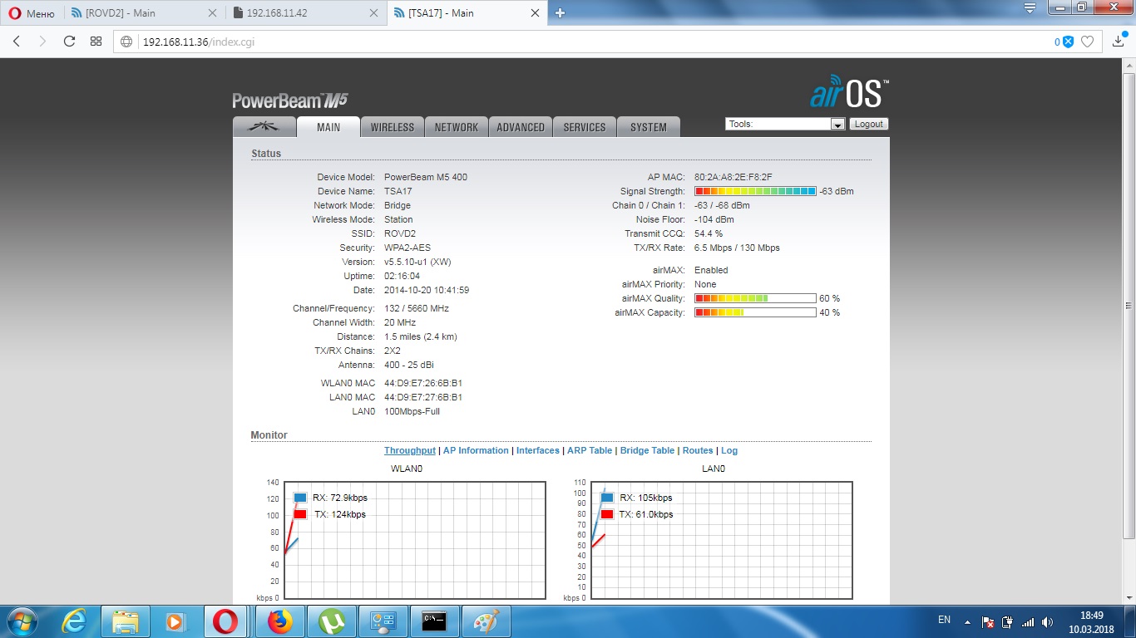The width and height of the screenshot is (1136, 638).
Task: Switch to the SYSTEM tab
Action: point(649,127)
